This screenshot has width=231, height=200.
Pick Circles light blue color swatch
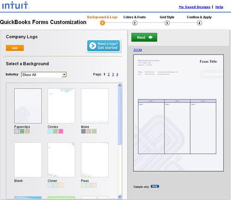50,131
